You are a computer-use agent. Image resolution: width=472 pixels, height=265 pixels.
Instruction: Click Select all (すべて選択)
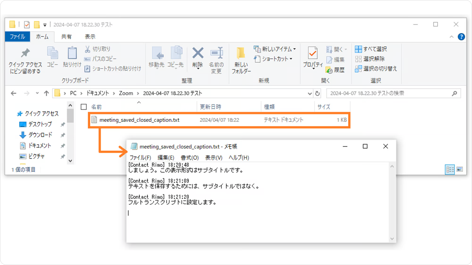[371, 49]
